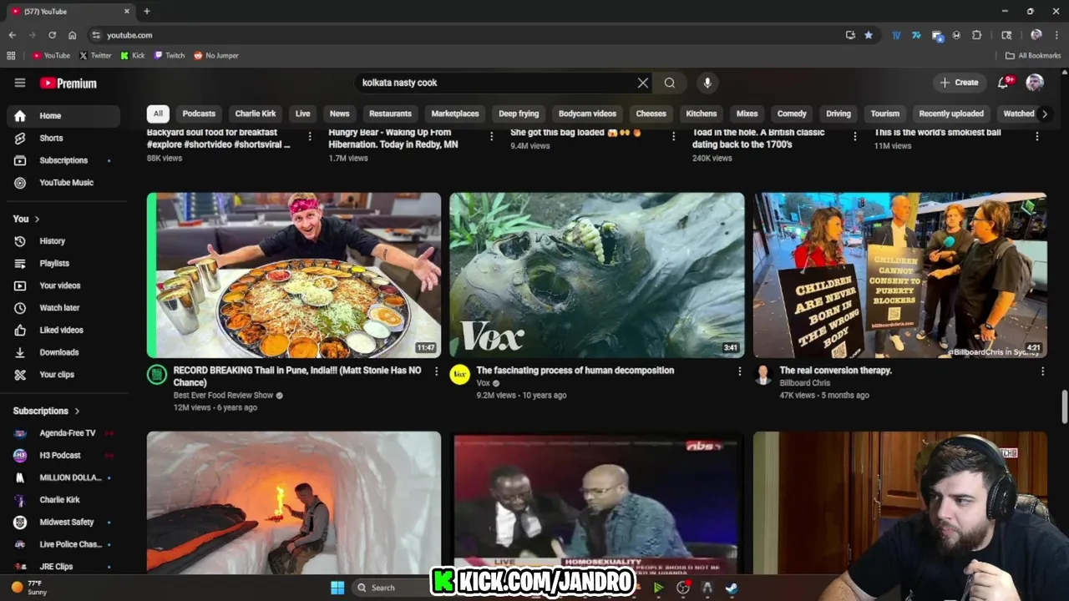Open the Chrome extensions puzzle icon

(977, 35)
